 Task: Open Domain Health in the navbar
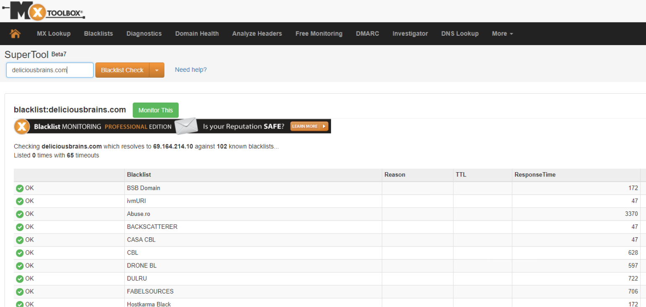tap(197, 34)
